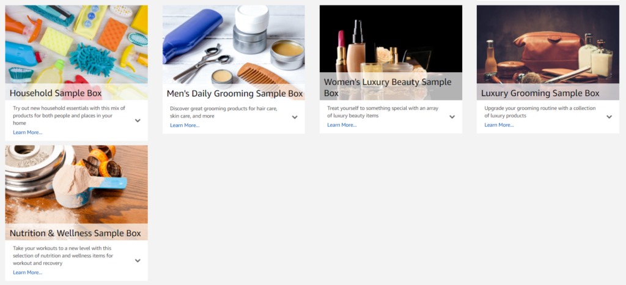Open Learn More under Household Sample Box
This screenshot has width=626, height=285.
pos(28,133)
